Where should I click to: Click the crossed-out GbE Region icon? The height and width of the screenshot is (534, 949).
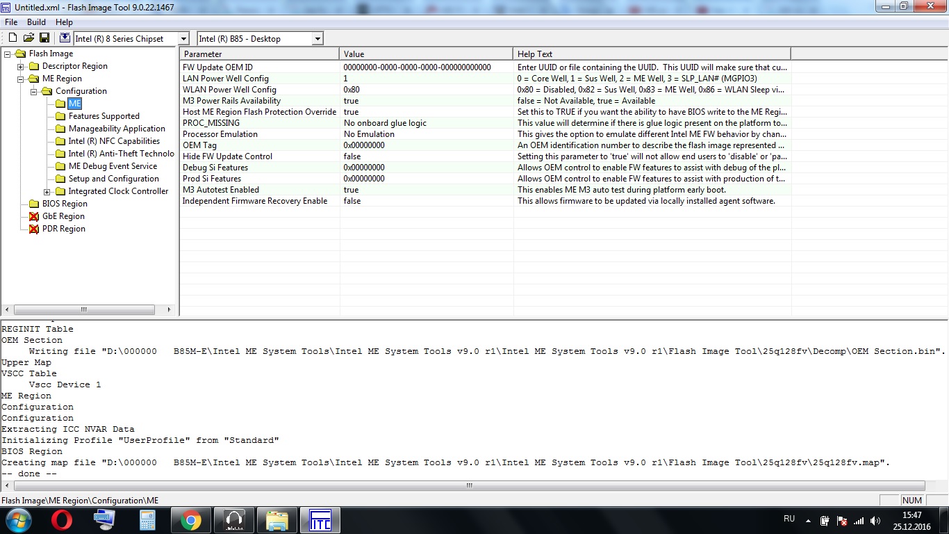[33, 216]
